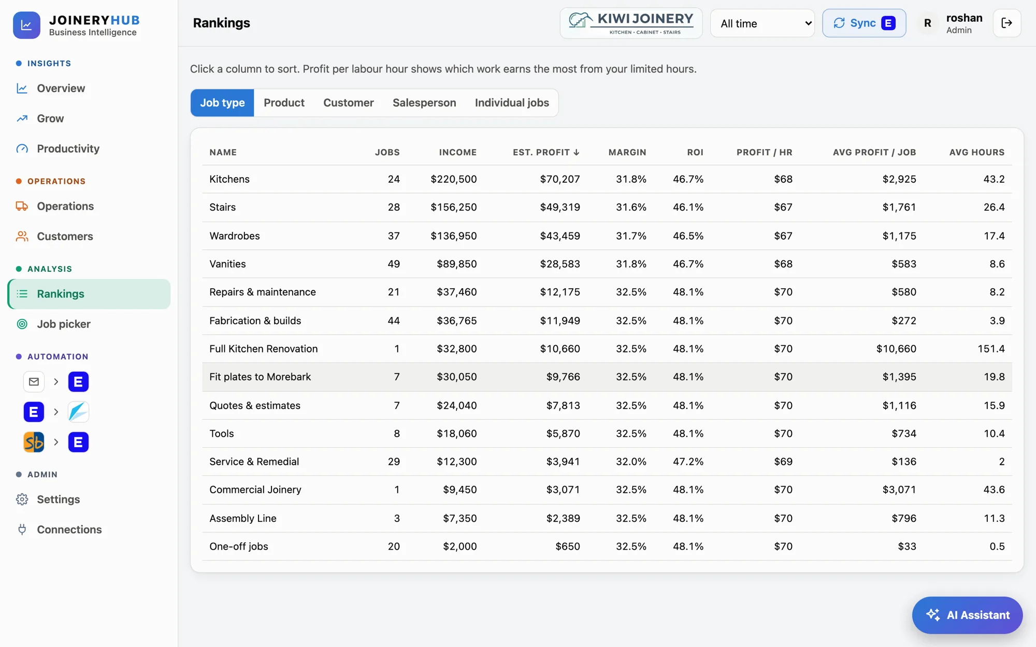Open the Overview page icon

point(22,89)
